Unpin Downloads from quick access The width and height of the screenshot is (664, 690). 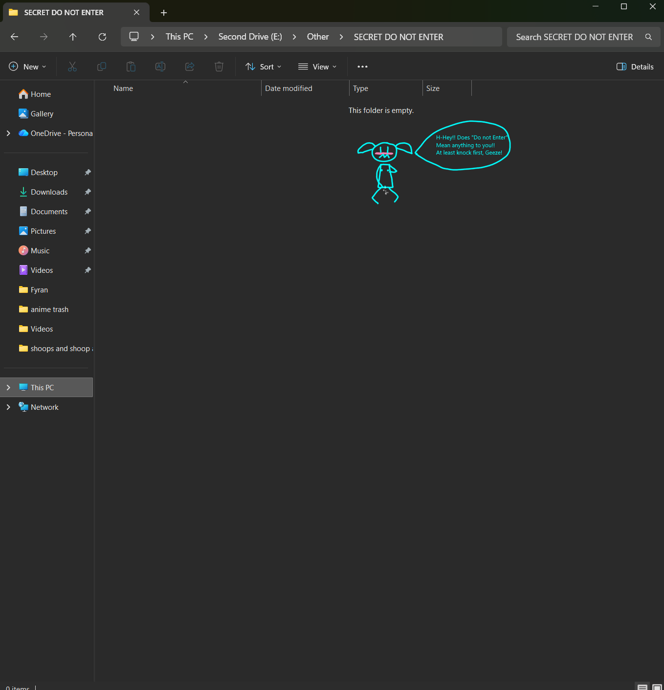[x=88, y=192]
